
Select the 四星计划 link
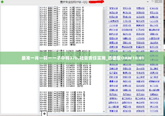(x=127, y=43)
